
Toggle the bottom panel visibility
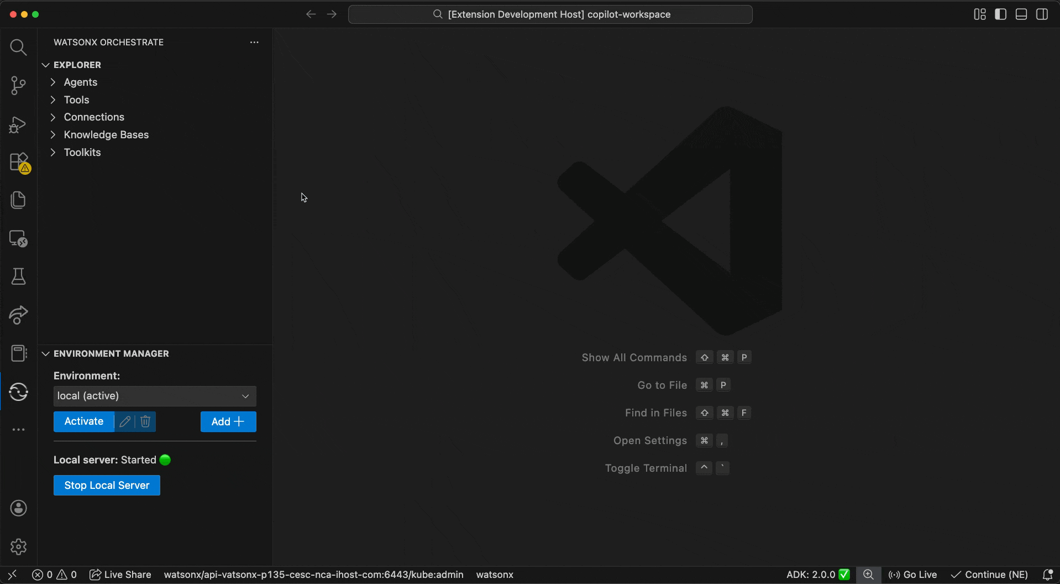click(x=1021, y=14)
